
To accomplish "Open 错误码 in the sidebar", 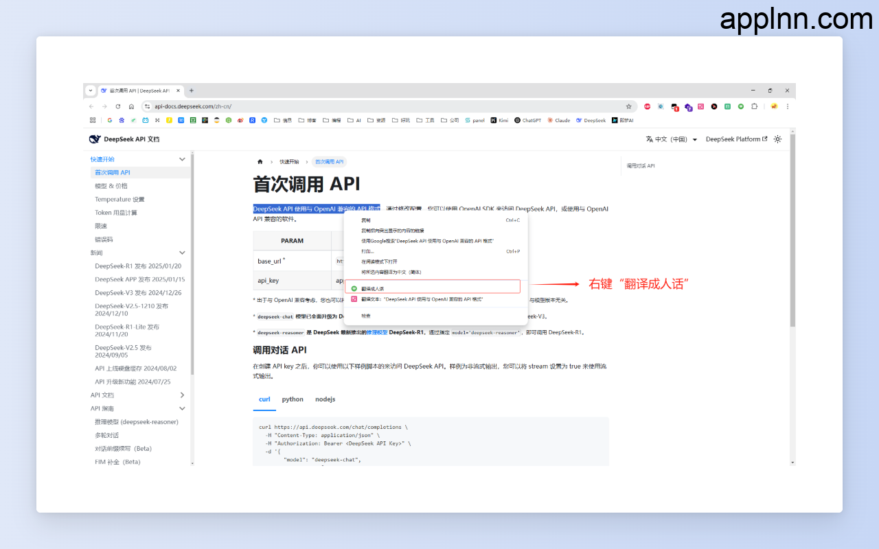I will (104, 240).
